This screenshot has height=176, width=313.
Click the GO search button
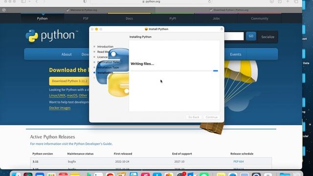[251, 36]
